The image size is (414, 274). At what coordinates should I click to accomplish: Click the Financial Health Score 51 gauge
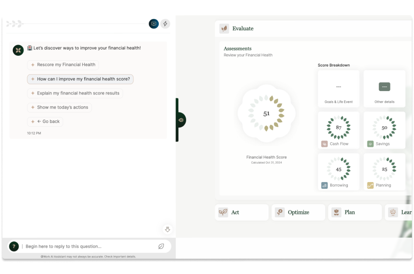267,114
